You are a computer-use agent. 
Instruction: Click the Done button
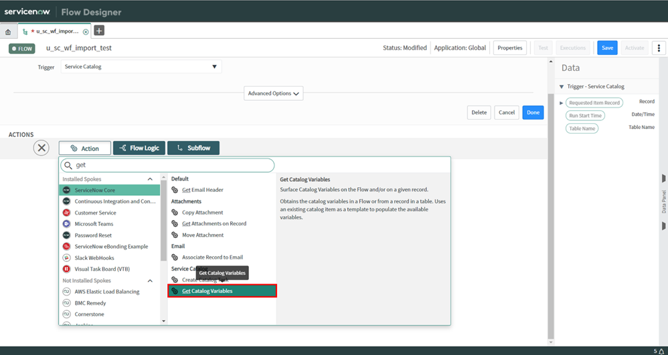pyautogui.click(x=533, y=112)
